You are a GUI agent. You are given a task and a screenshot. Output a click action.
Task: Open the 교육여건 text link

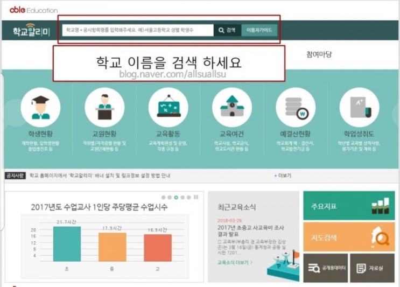[231, 134]
